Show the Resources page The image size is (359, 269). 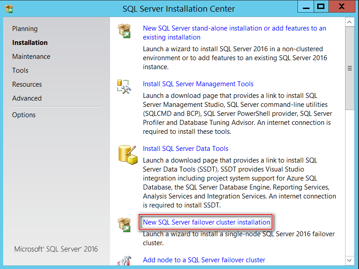[x=27, y=84]
